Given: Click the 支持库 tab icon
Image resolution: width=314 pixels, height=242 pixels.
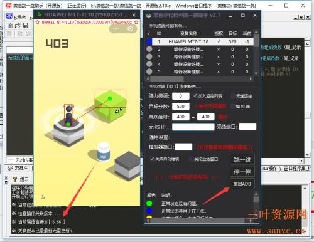Looking at the screenshot, I should point(10,167).
